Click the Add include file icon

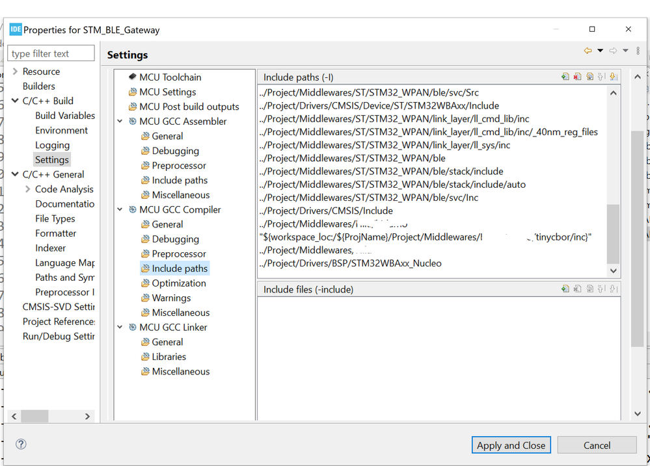tap(565, 289)
